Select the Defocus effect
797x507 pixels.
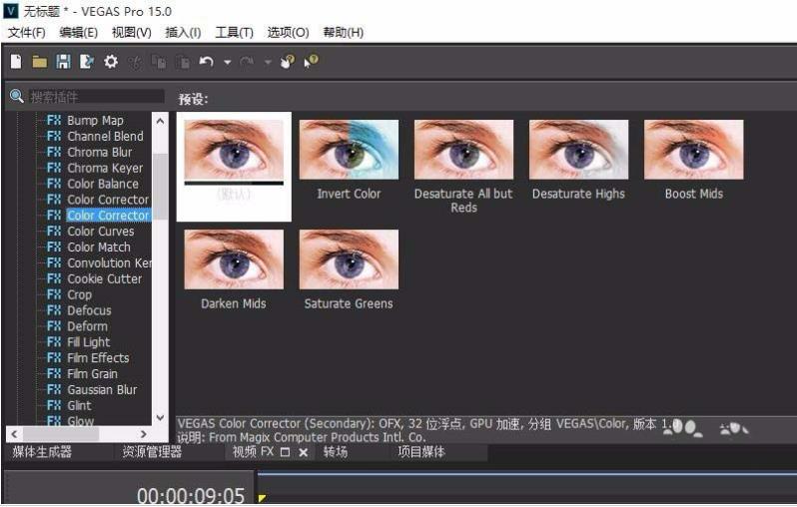click(x=89, y=310)
